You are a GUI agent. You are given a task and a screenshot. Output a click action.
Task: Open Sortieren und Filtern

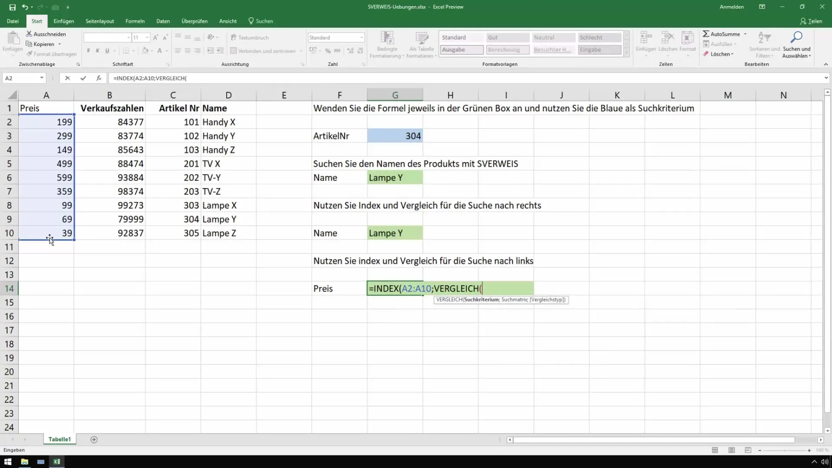point(764,44)
